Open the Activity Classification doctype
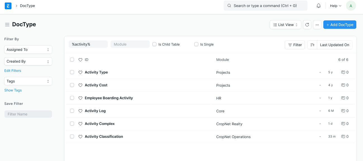This screenshot has height=161, width=363. pyautogui.click(x=104, y=136)
